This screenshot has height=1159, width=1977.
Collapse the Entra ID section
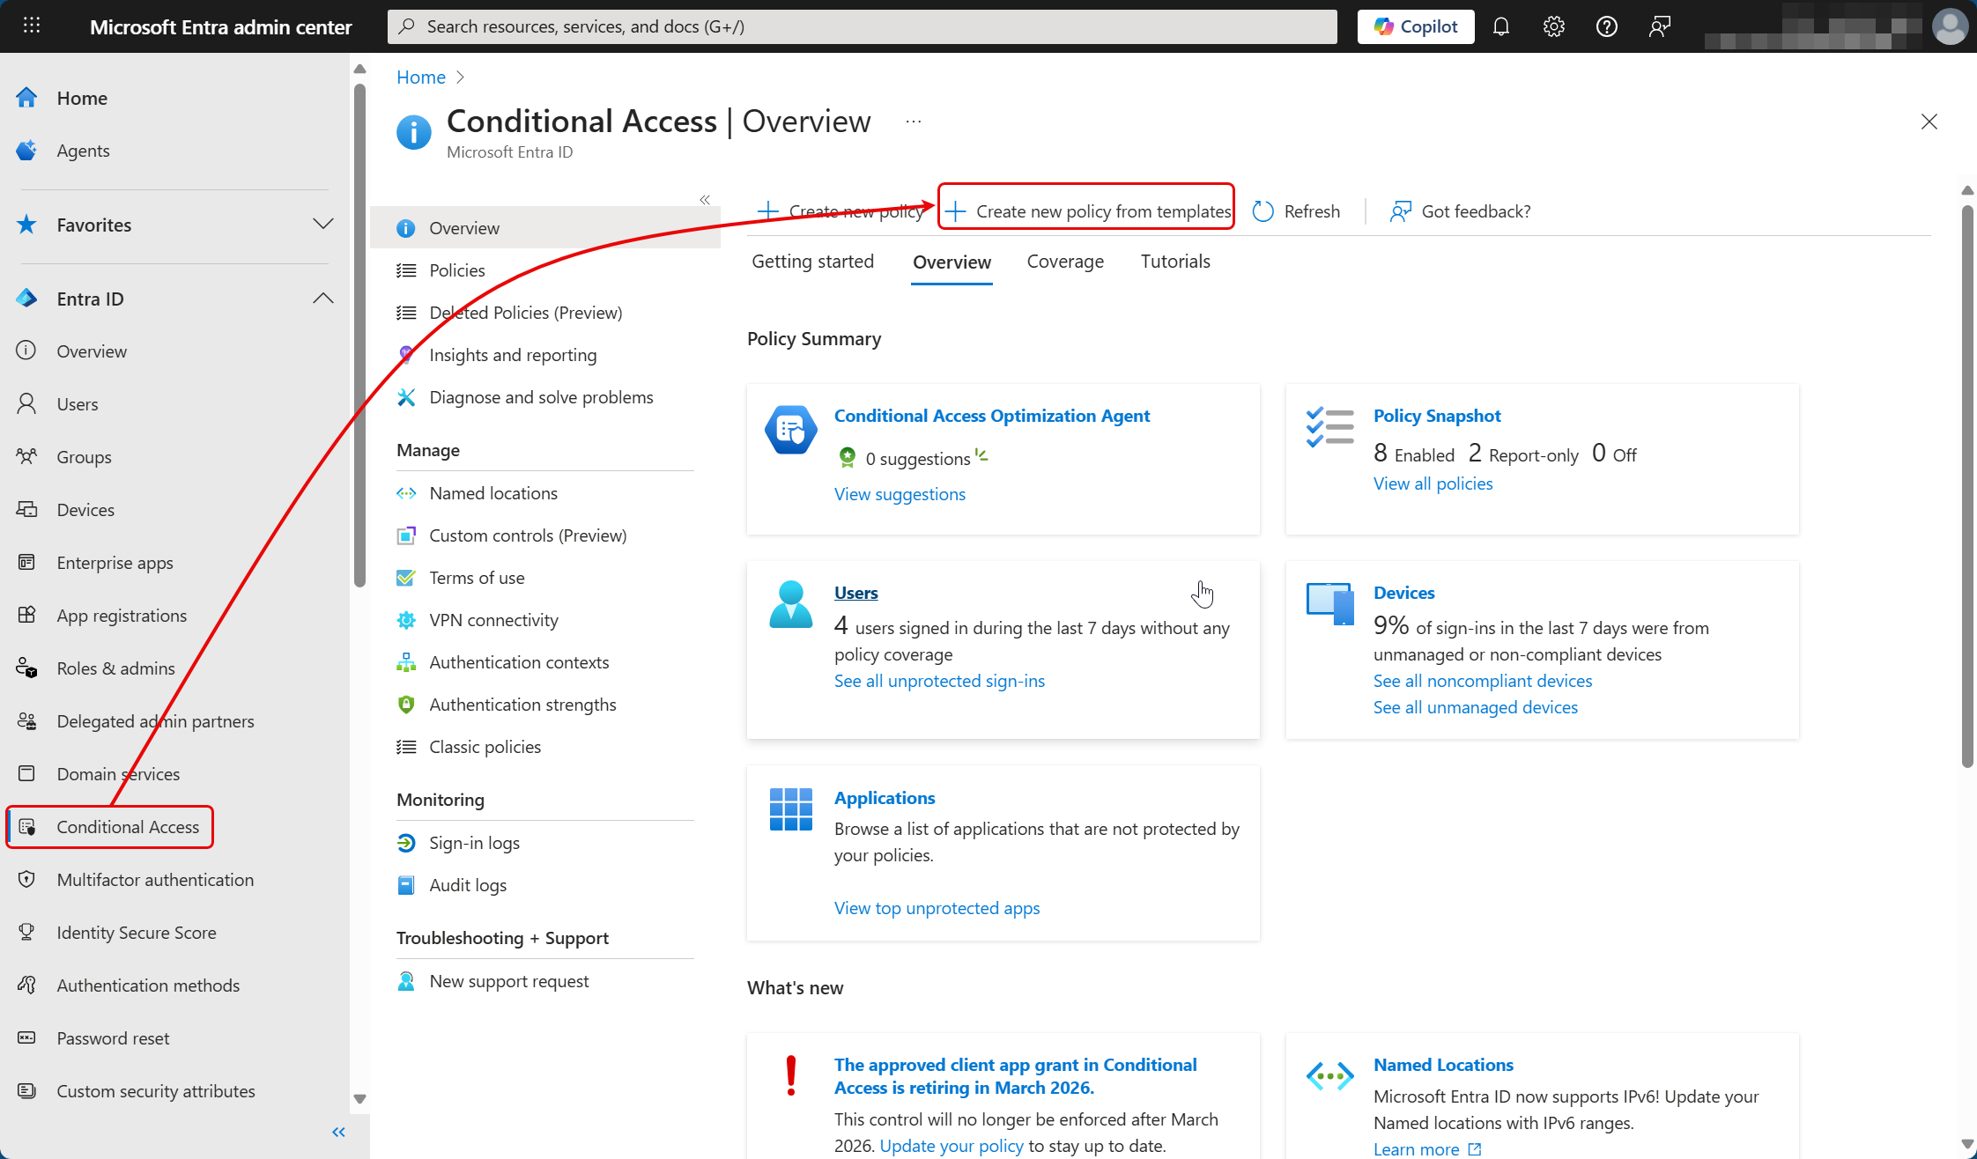322,299
